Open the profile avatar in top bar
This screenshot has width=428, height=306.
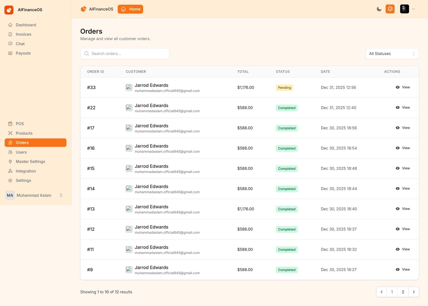(404, 9)
